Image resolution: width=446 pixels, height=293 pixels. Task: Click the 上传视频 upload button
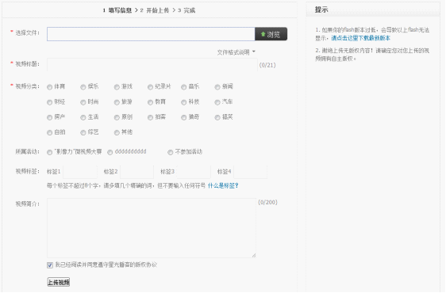click(x=58, y=282)
